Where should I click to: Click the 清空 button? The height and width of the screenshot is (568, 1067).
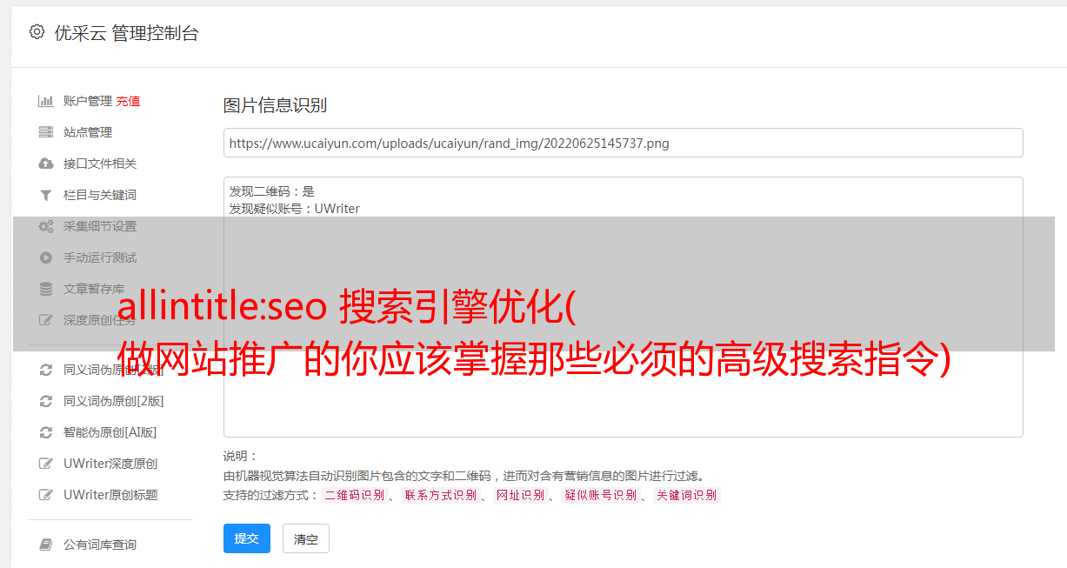tap(306, 538)
